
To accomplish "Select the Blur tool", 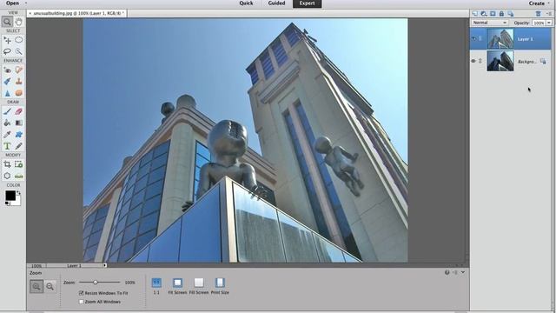I will click(x=7, y=93).
